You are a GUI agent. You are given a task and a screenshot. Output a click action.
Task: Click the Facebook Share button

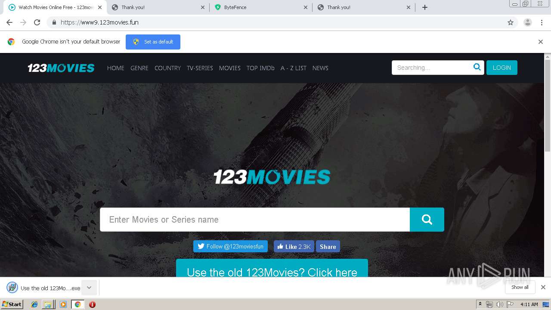click(x=328, y=246)
